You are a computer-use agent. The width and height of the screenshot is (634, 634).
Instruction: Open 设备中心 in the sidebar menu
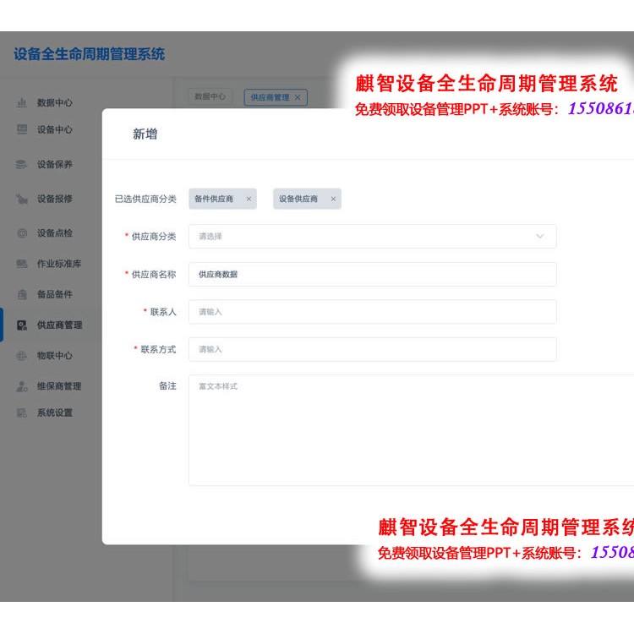pyautogui.click(x=55, y=129)
